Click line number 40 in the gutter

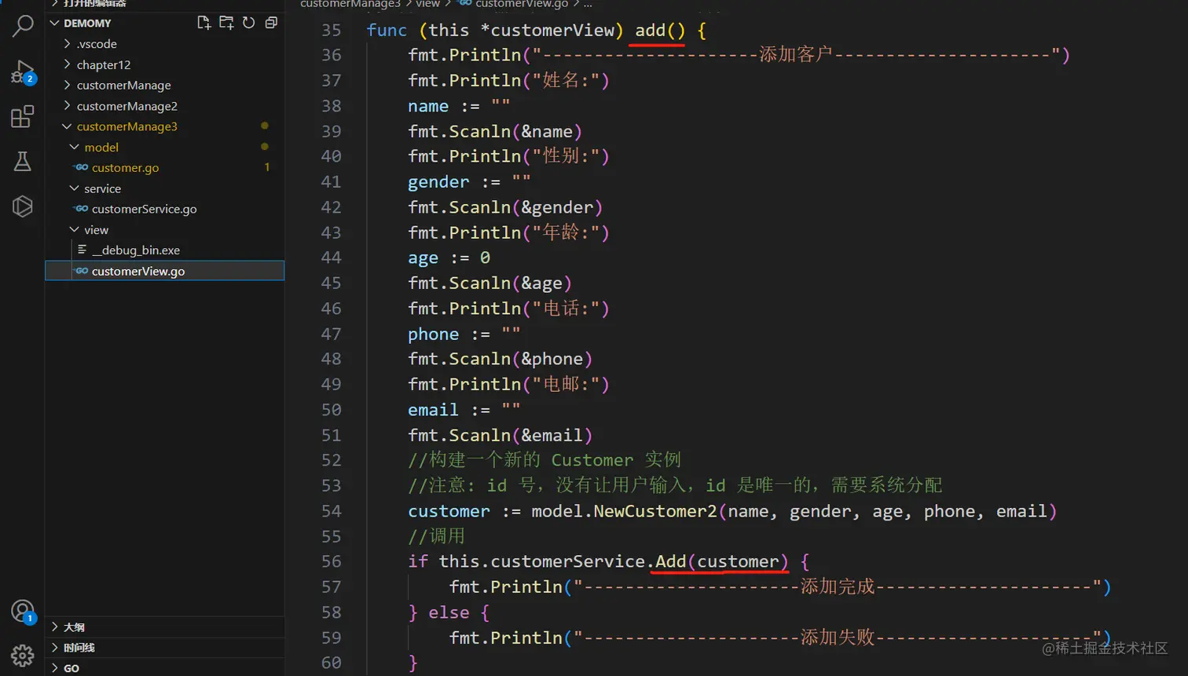[x=332, y=156]
